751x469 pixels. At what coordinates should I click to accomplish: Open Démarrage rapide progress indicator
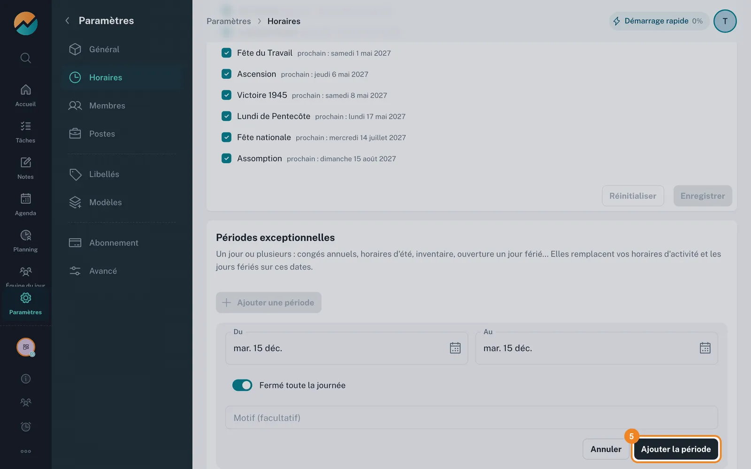[659, 21]
